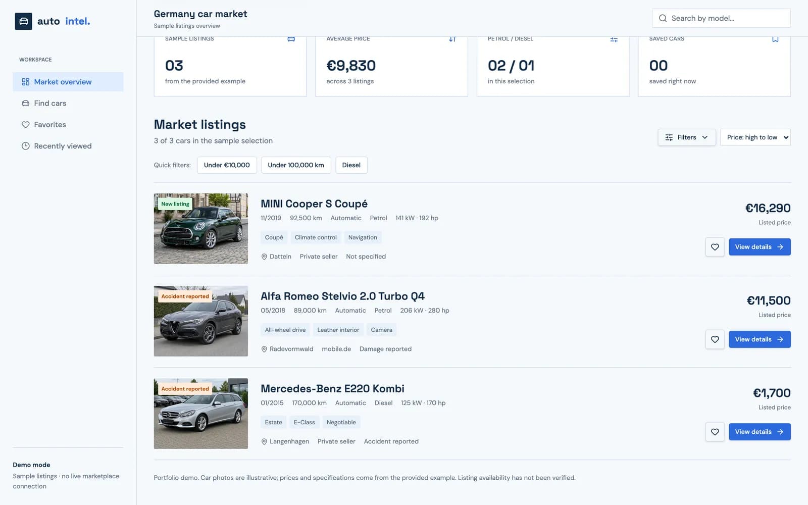Click the Sample Listings card icon

(x=291, y=39)
